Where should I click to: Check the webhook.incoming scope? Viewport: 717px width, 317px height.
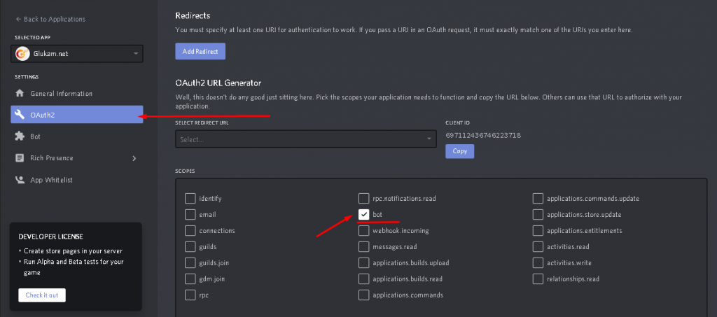363,231
